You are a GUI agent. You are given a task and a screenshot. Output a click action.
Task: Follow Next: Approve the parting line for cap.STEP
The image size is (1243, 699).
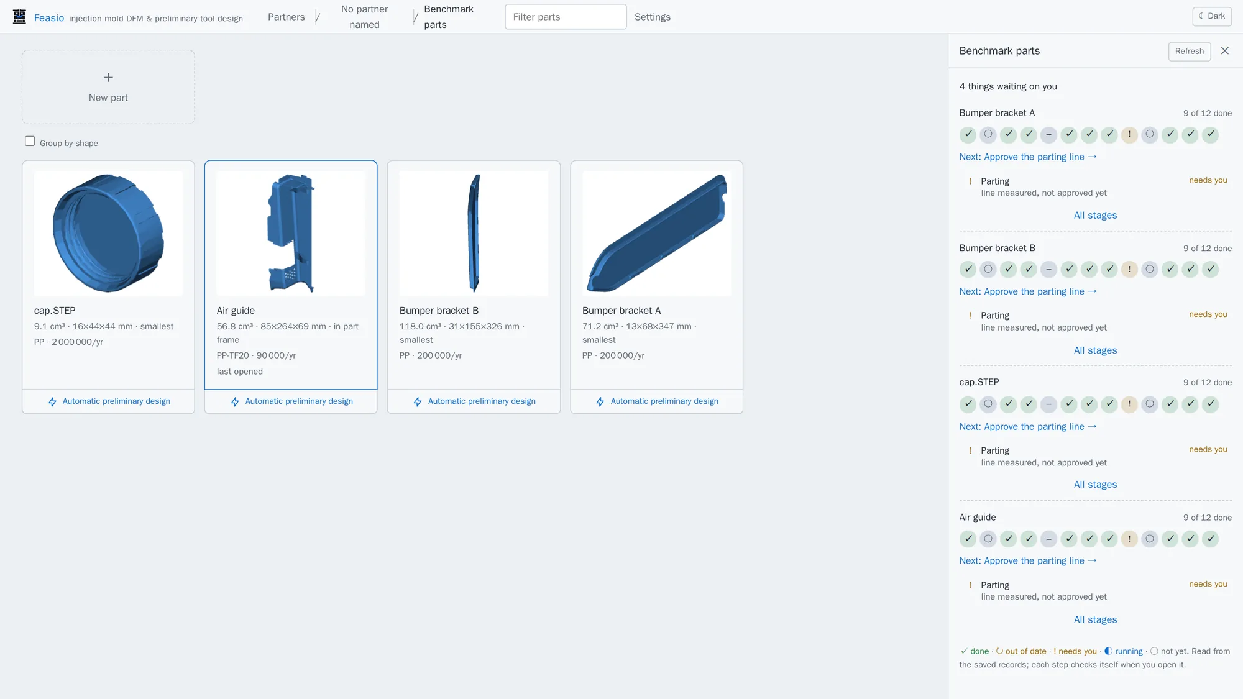1028,427
